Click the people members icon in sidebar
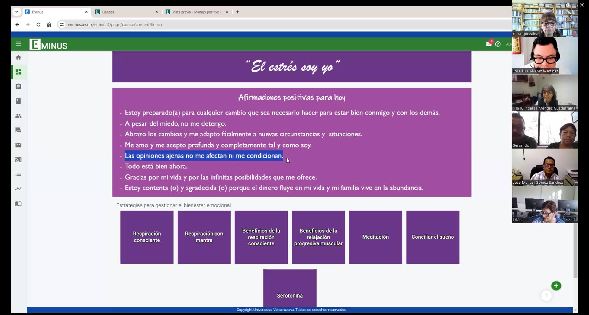The image size is (589, 315). click(x=18, y=116)
